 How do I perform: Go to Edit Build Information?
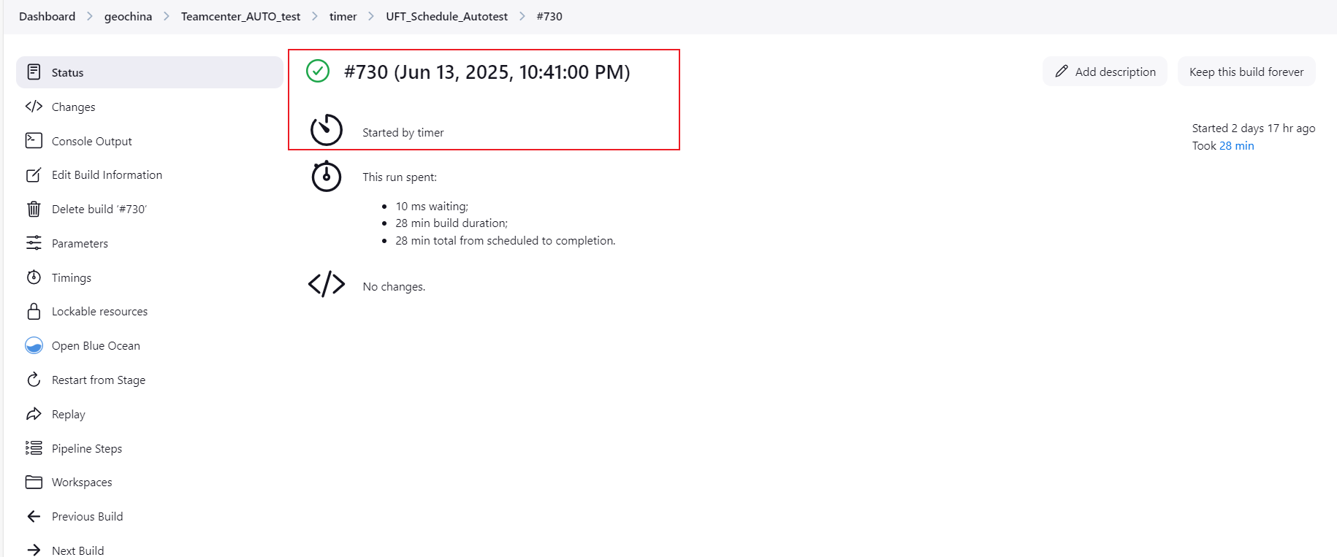(x=107, y=174)
